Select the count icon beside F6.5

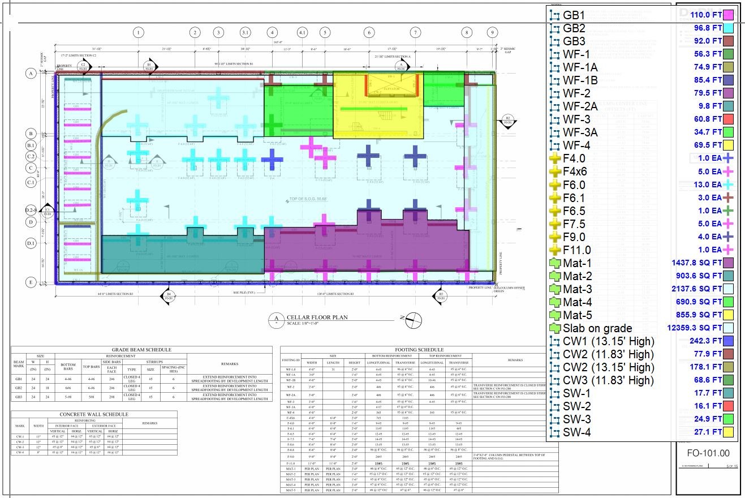tap(554, 211)
